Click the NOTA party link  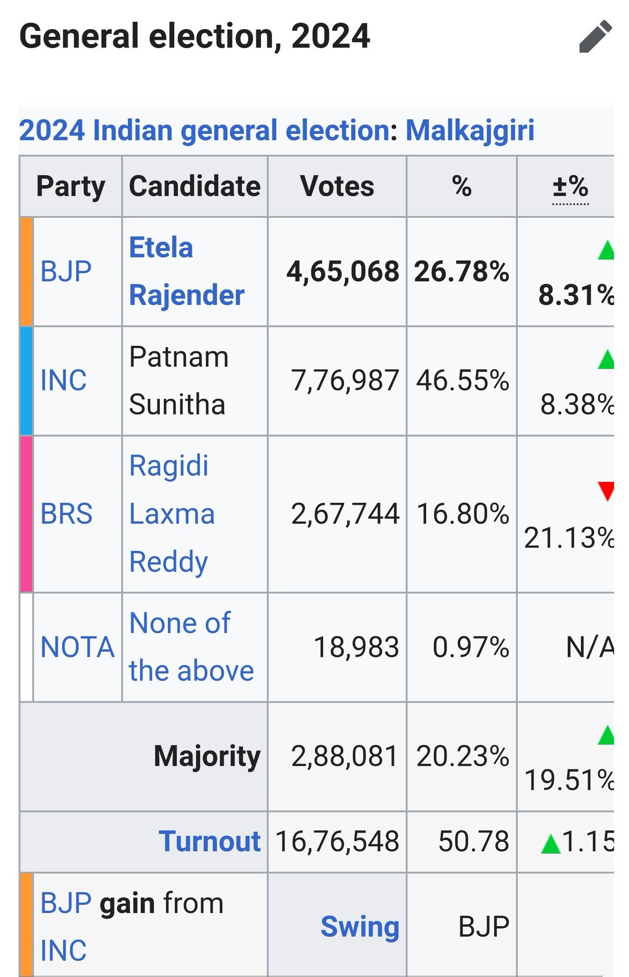pyautogui.click(x=77, y=647)
